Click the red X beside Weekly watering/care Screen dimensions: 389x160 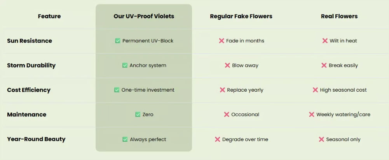click(x=311, y=114)
